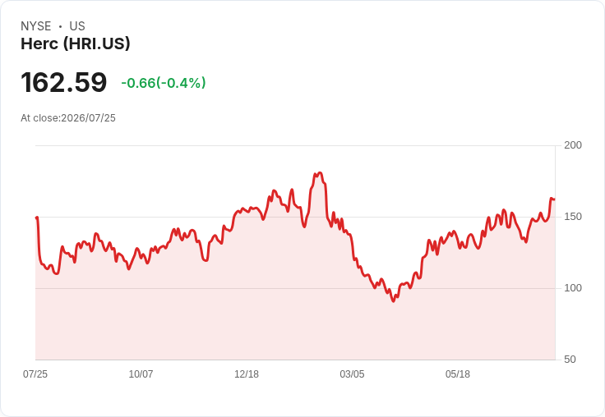
Task: Click the -0.66(-0.4%) price change
Action: pos(164,83)
